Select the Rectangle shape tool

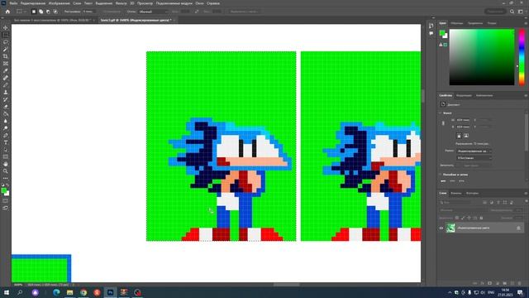[x=6, y=156]
